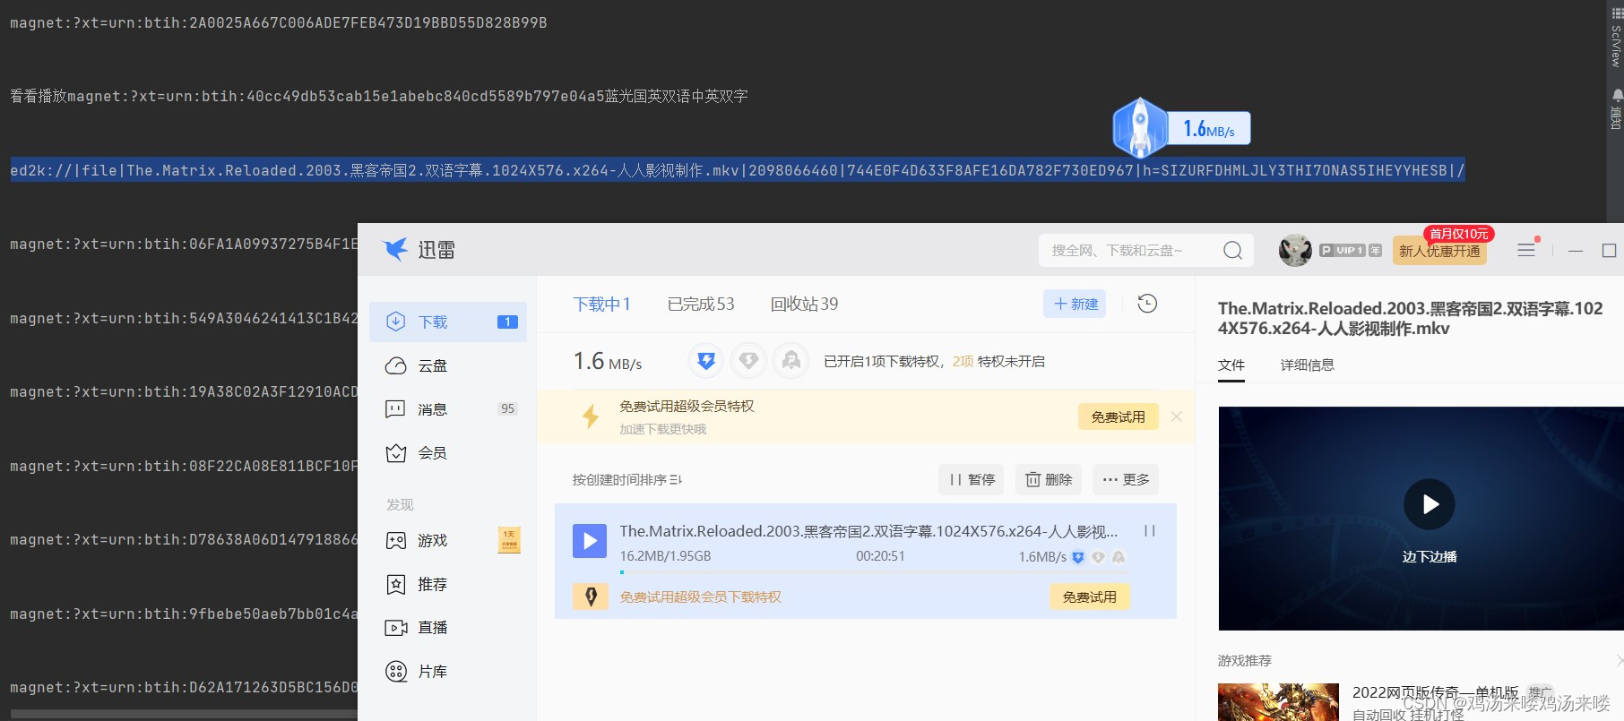Click the editor horizontal scrollbar
The image size is (1624, 721).
tap(184, 715)
